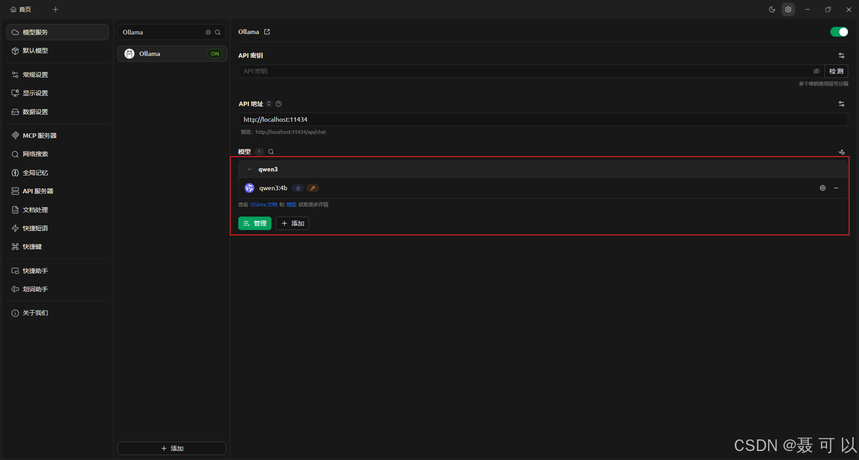Click the qwen3:4b reasoning tag icon
The height and width of the screenshot is (460, 859).
coord(298,188)
